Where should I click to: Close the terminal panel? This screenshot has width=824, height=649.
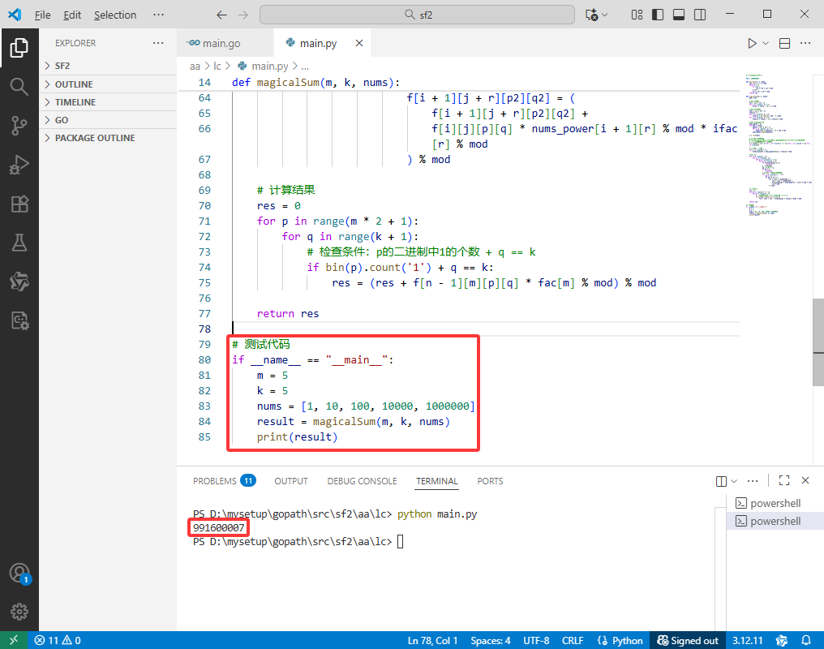click(x=805, y=480)
